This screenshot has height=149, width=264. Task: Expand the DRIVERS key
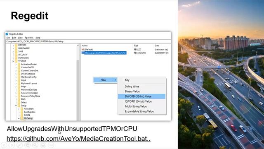click(x=13, y=45)
